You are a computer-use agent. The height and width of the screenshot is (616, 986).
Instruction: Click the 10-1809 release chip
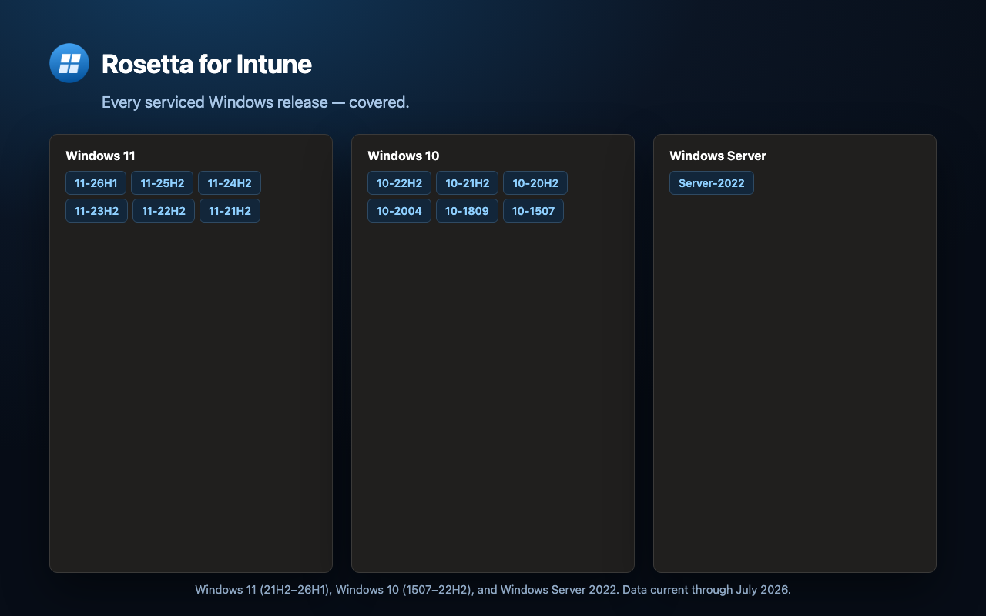[x=467, y=211]
